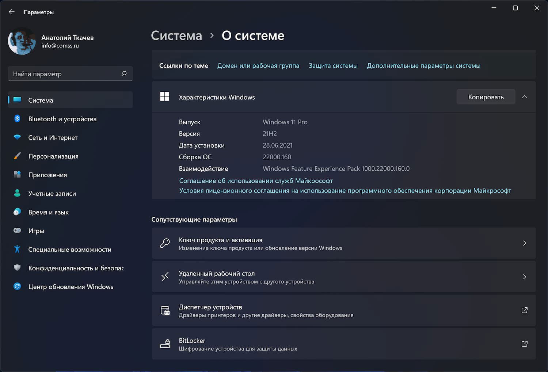This screenshot has width=548, height=372.
Task: Open Учетные записи settings
Action: click(52, 193)
